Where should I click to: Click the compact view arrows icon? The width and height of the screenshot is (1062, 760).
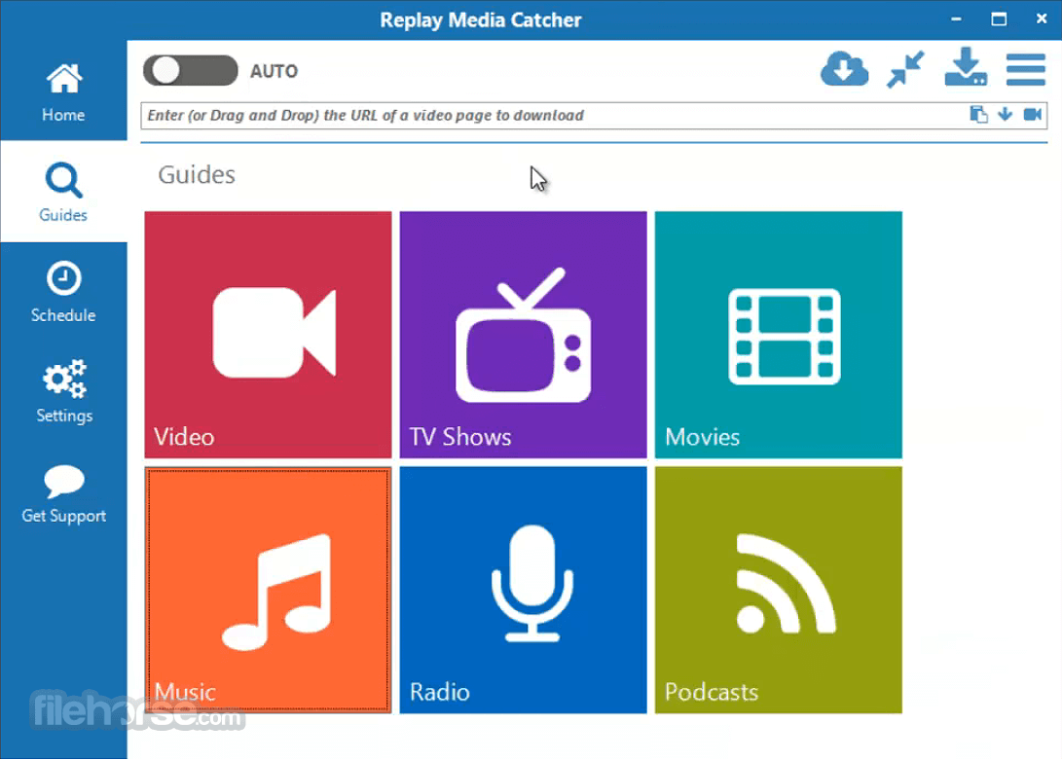(x=905, y=69)
